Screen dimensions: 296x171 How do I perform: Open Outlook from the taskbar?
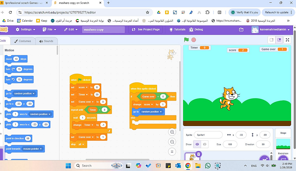[178, 166]
